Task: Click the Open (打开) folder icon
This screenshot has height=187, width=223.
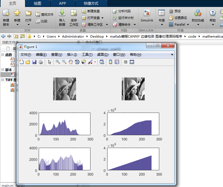Action: point(28,13)
